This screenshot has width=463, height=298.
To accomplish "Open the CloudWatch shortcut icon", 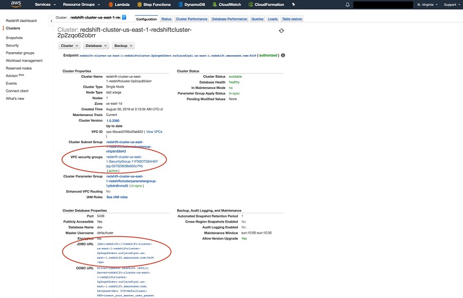I will click(x=215, y=5).
